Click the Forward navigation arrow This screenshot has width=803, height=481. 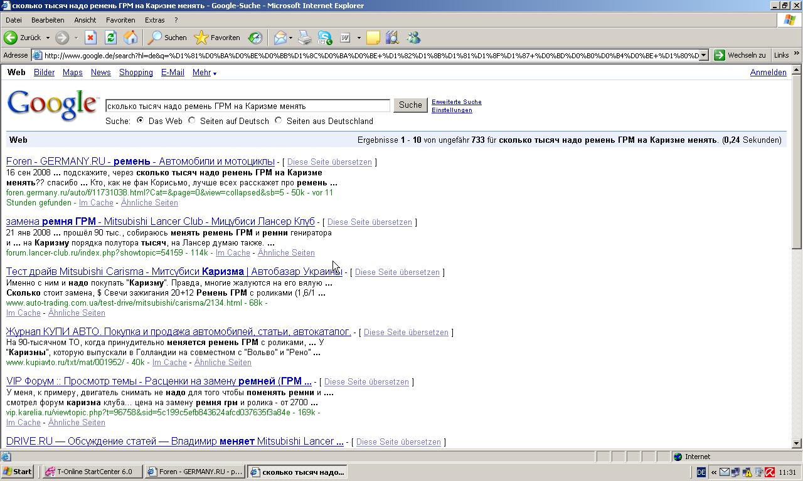pos(61,38)
